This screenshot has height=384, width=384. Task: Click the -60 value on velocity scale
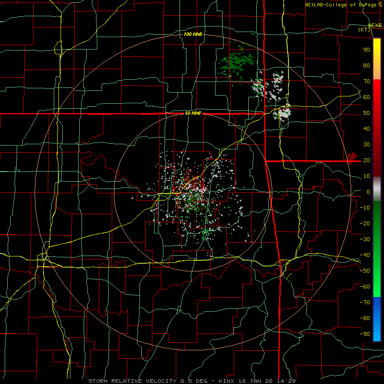(365, 287)
